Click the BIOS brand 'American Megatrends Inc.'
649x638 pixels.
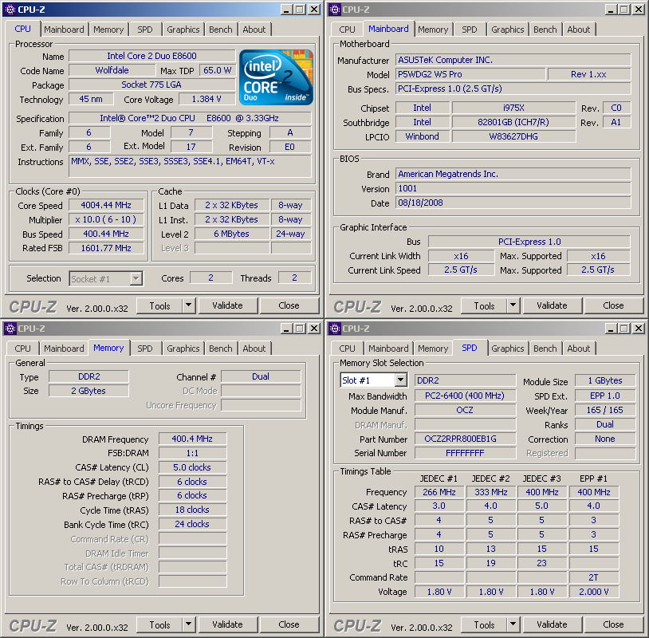[513, 174]
